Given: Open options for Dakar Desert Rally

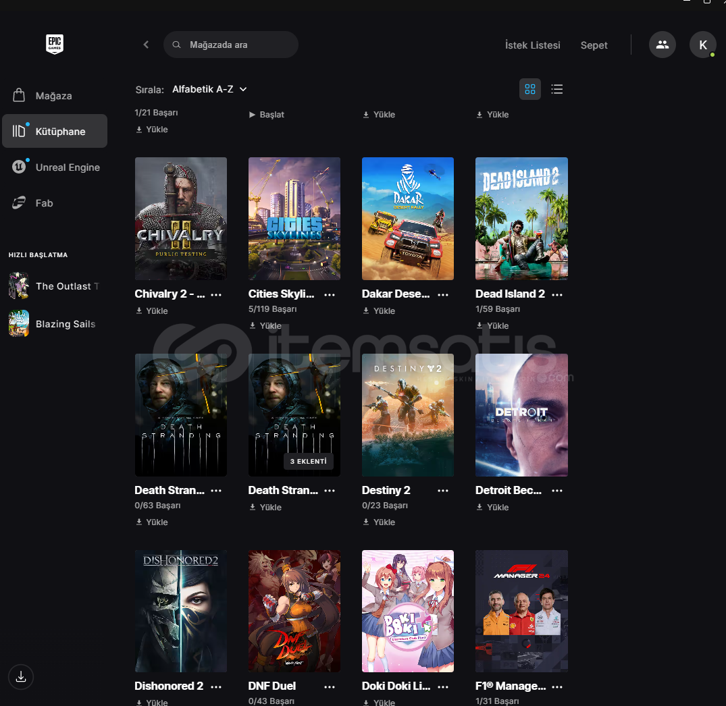Looking at the screenshot, I should pos(443,295).
